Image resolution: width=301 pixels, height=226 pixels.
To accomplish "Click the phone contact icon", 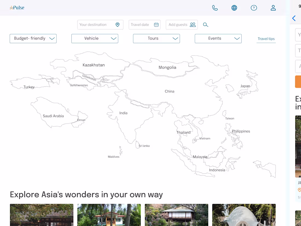I will click(x=215, y=8).
